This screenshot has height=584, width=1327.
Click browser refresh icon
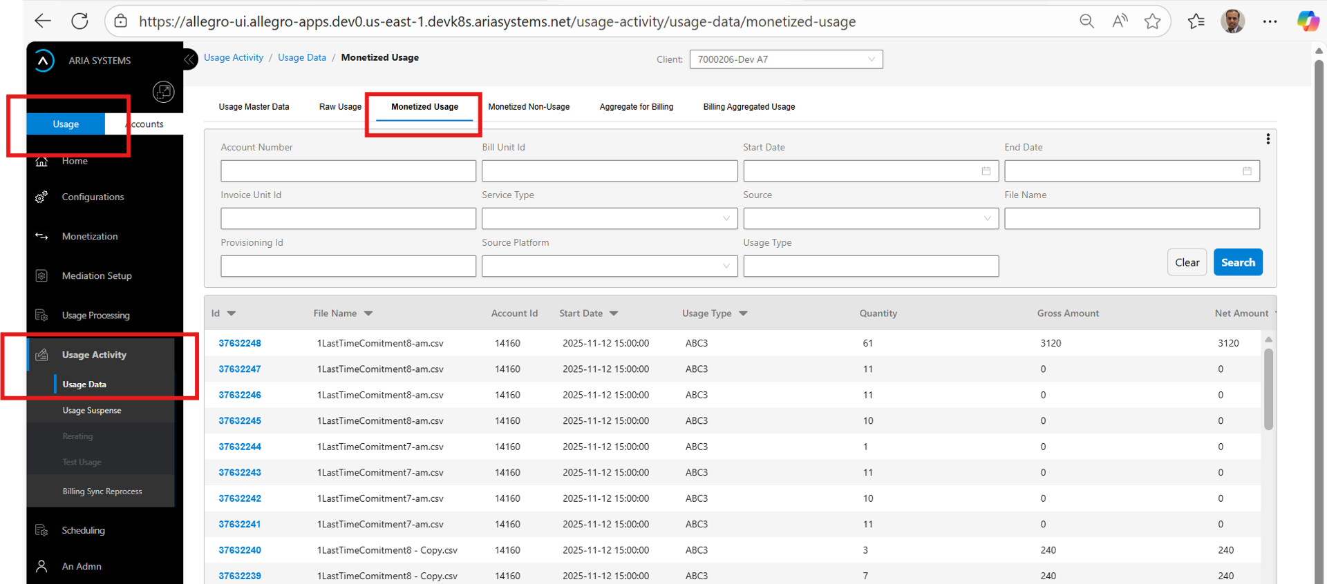coord(80,21)
